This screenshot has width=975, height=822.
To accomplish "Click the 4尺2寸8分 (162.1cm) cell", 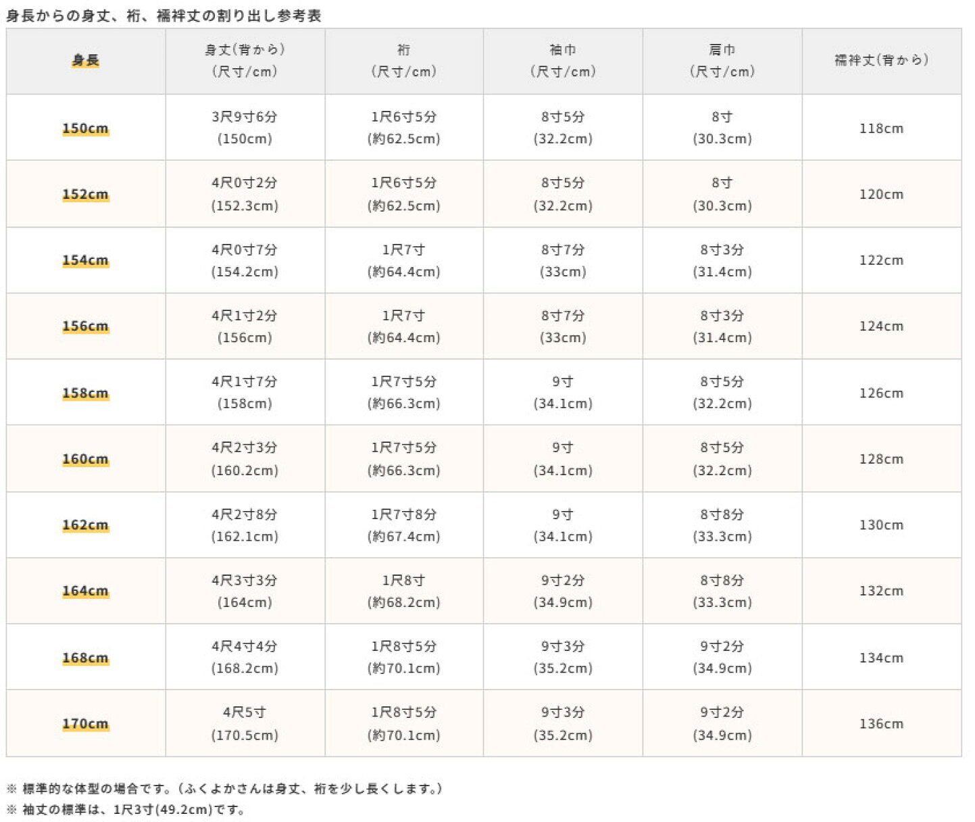I will [245, 525].
